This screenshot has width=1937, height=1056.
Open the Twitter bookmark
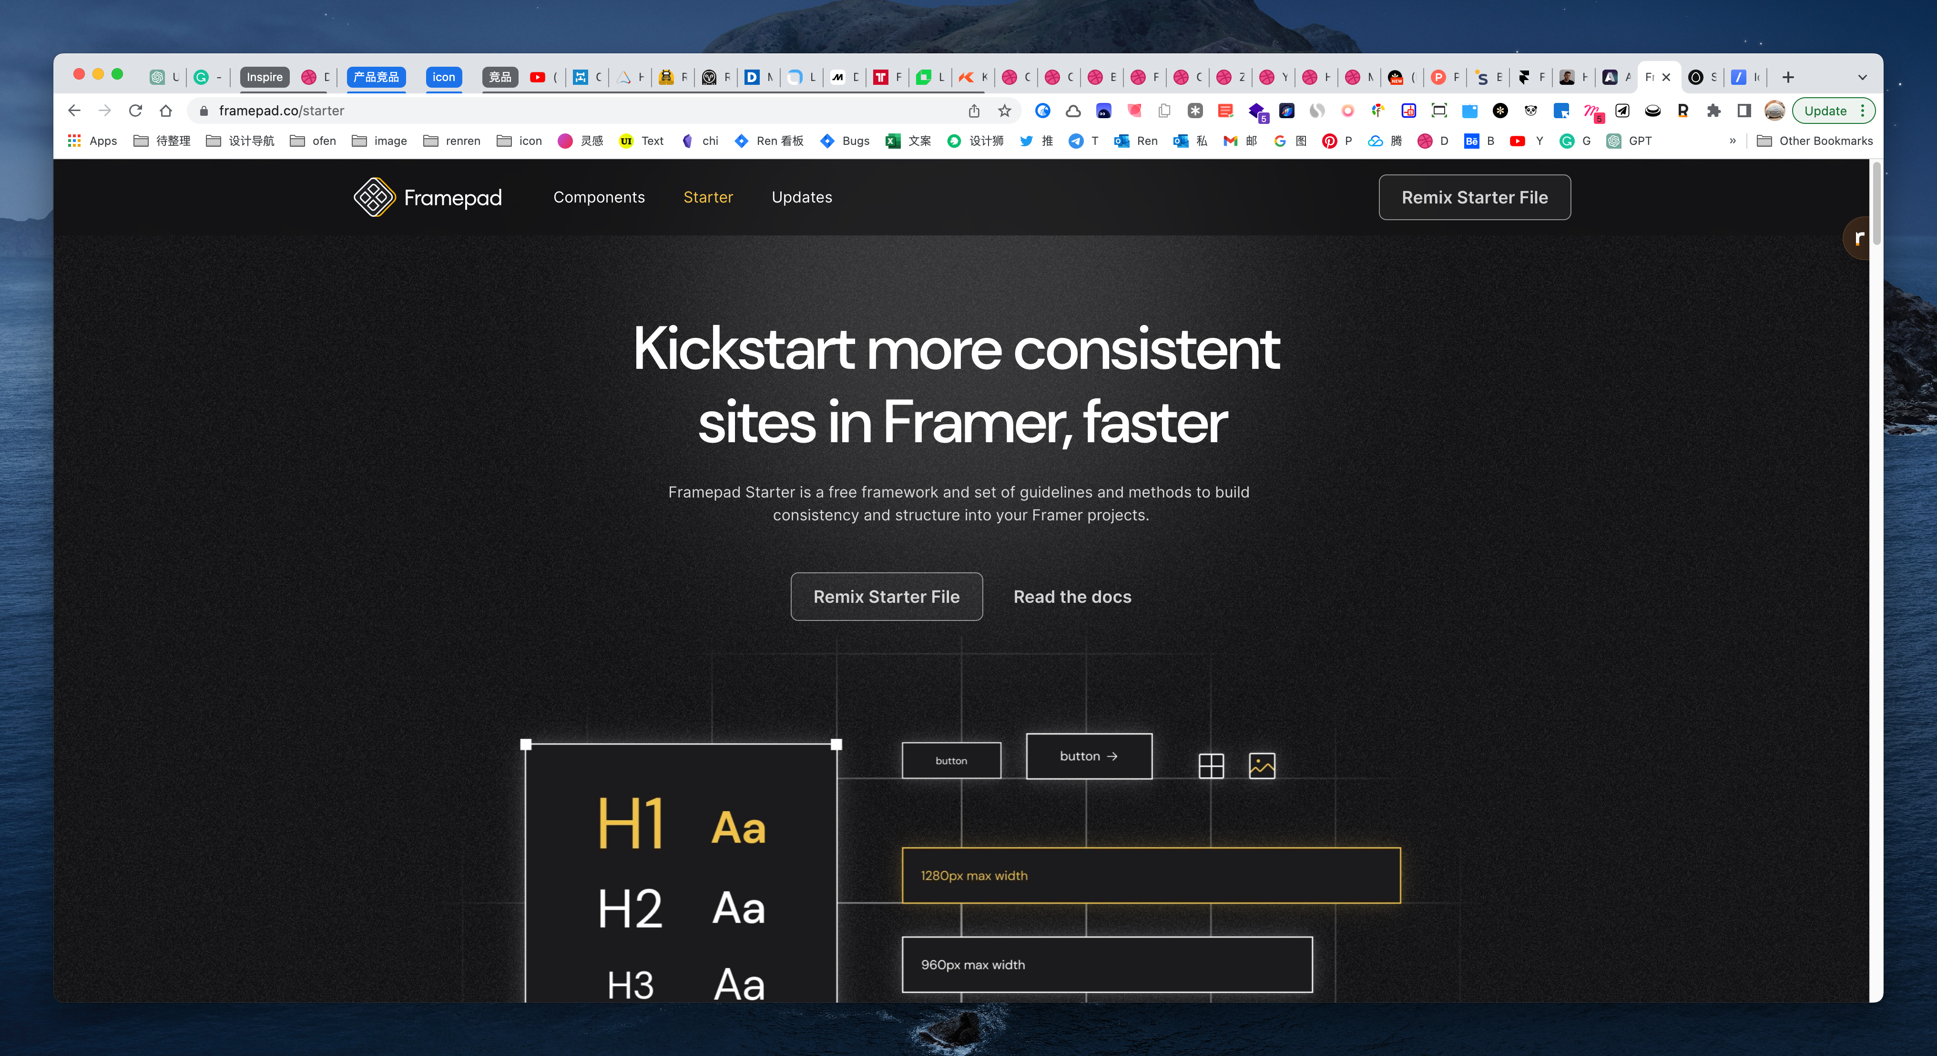click(x=1036, y=141)
